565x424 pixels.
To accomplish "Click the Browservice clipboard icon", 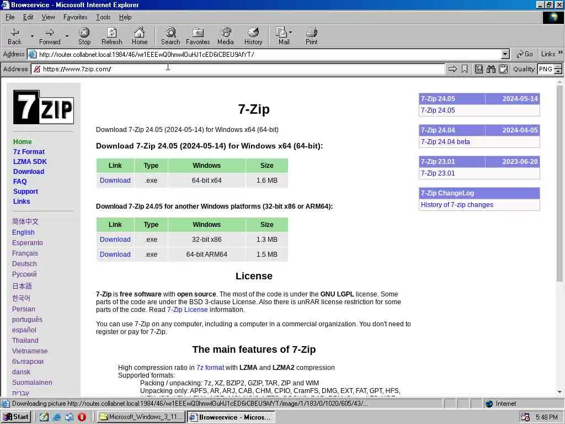I will coord(503,69).
